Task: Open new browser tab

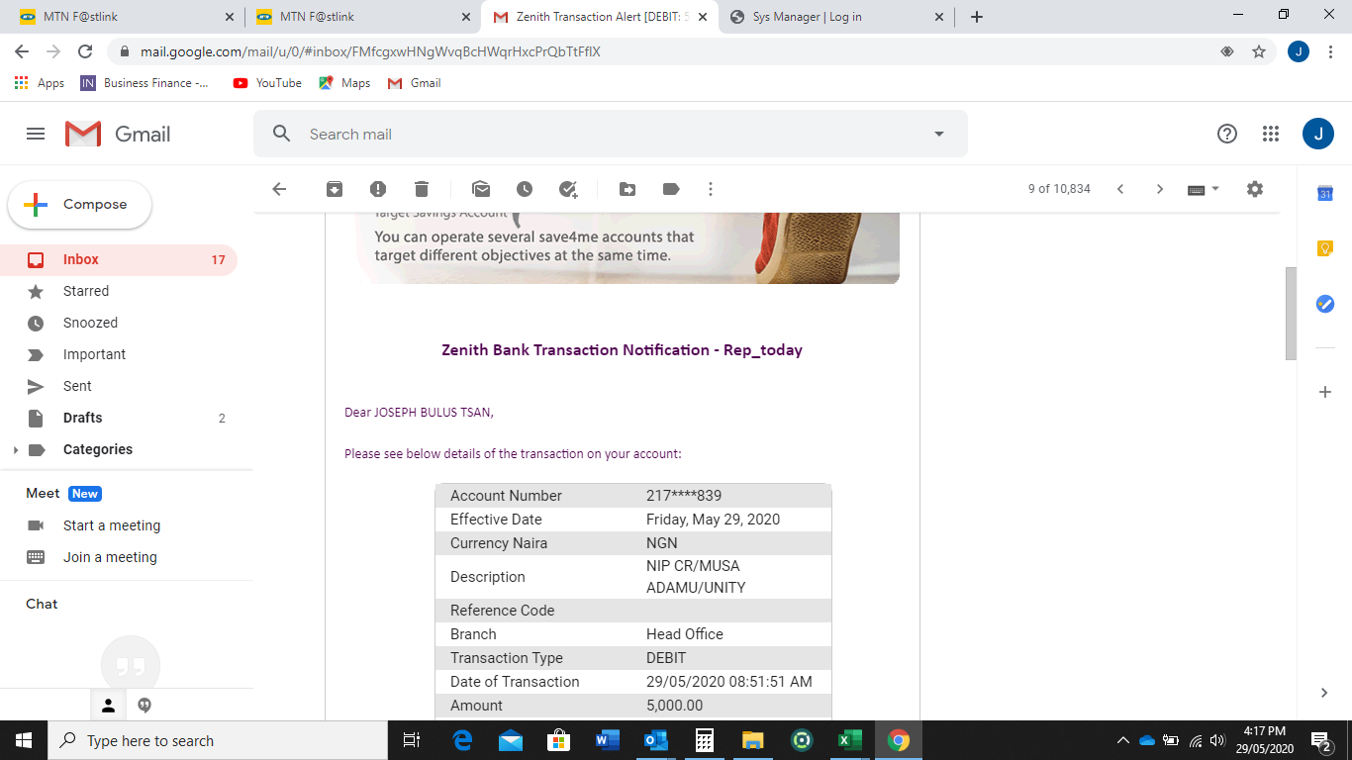Action: pos(977,17)
